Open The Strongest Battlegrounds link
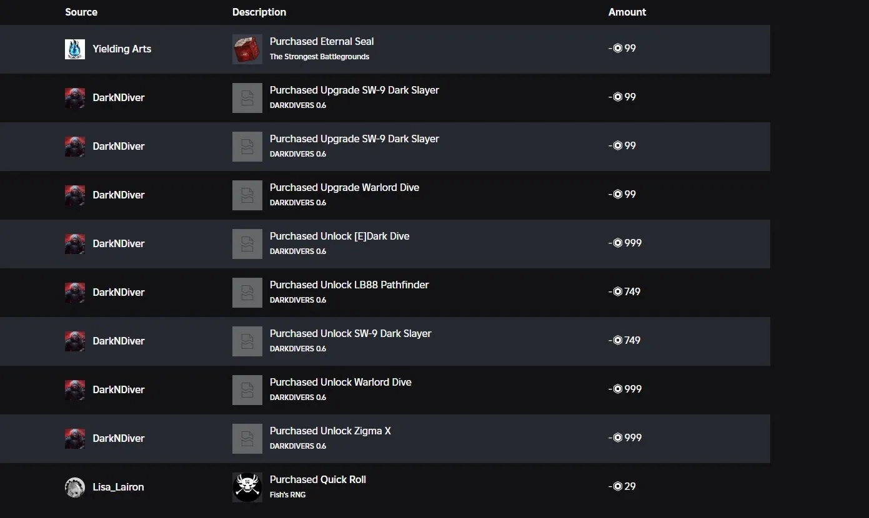 point(319,56)
